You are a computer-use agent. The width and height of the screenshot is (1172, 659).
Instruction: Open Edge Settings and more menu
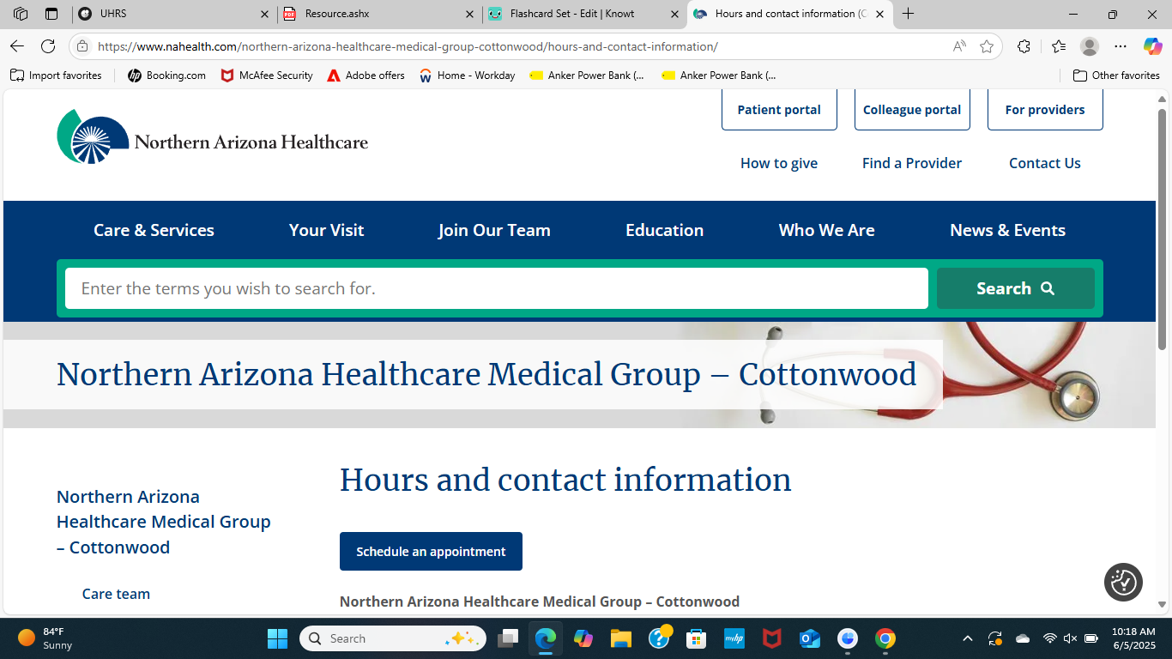click(x=1121, y=46)
